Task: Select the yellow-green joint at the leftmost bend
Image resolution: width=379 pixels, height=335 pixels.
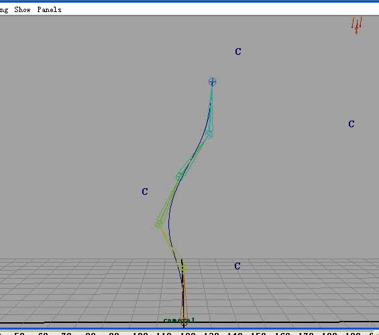Action: (158, 224)
